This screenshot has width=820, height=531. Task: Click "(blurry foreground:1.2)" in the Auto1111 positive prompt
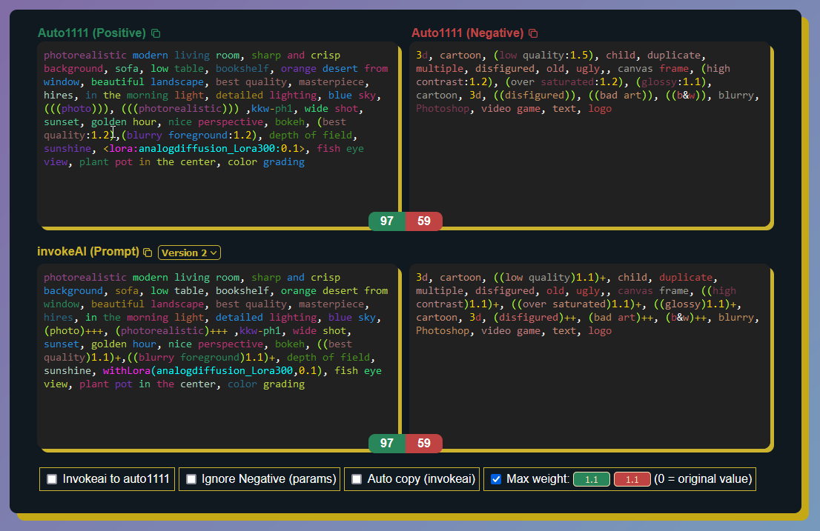(x=189, y=136)
